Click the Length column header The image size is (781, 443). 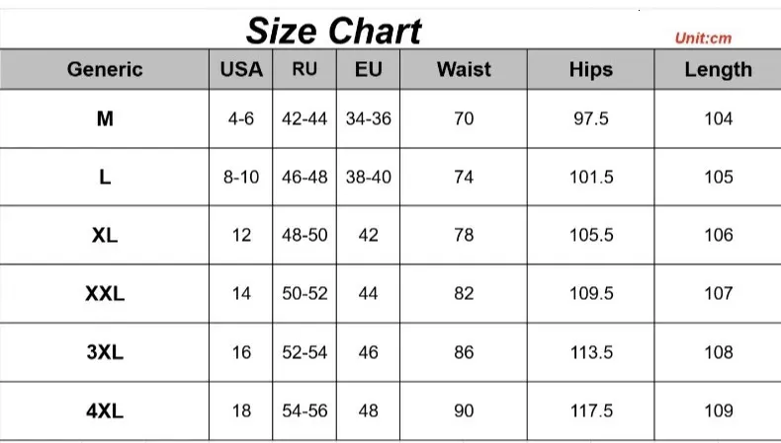pos(718,69)
